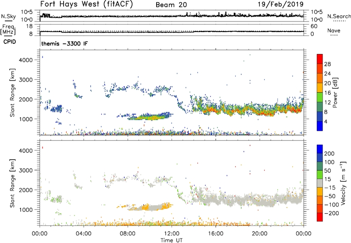Click the "Beam 20" label
Screen dimensions: 351x243
pos(171,5)
